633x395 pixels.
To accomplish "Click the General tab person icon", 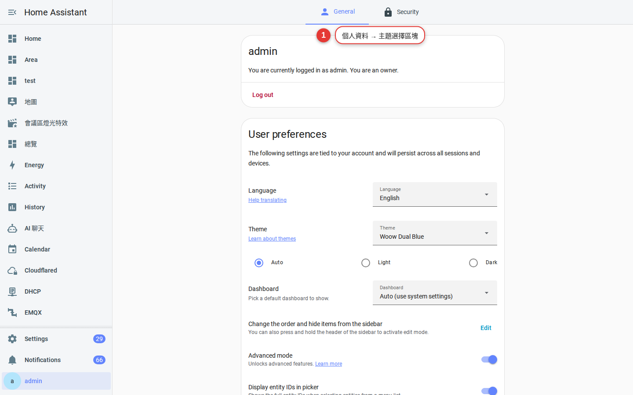I will tap(325, 12).
